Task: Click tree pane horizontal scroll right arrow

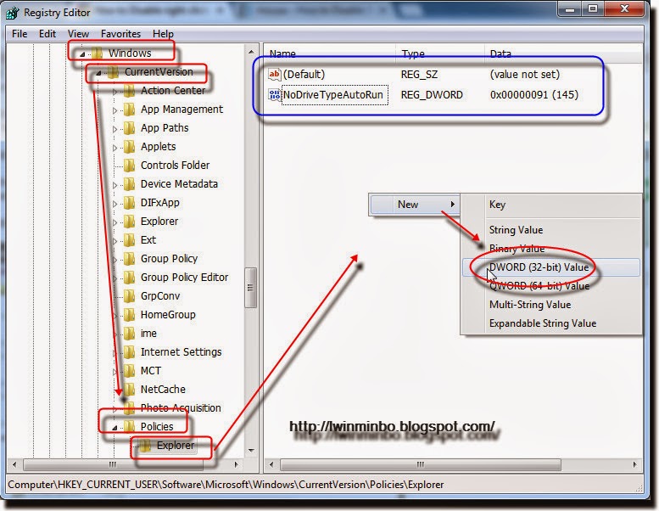Action: 236,464
